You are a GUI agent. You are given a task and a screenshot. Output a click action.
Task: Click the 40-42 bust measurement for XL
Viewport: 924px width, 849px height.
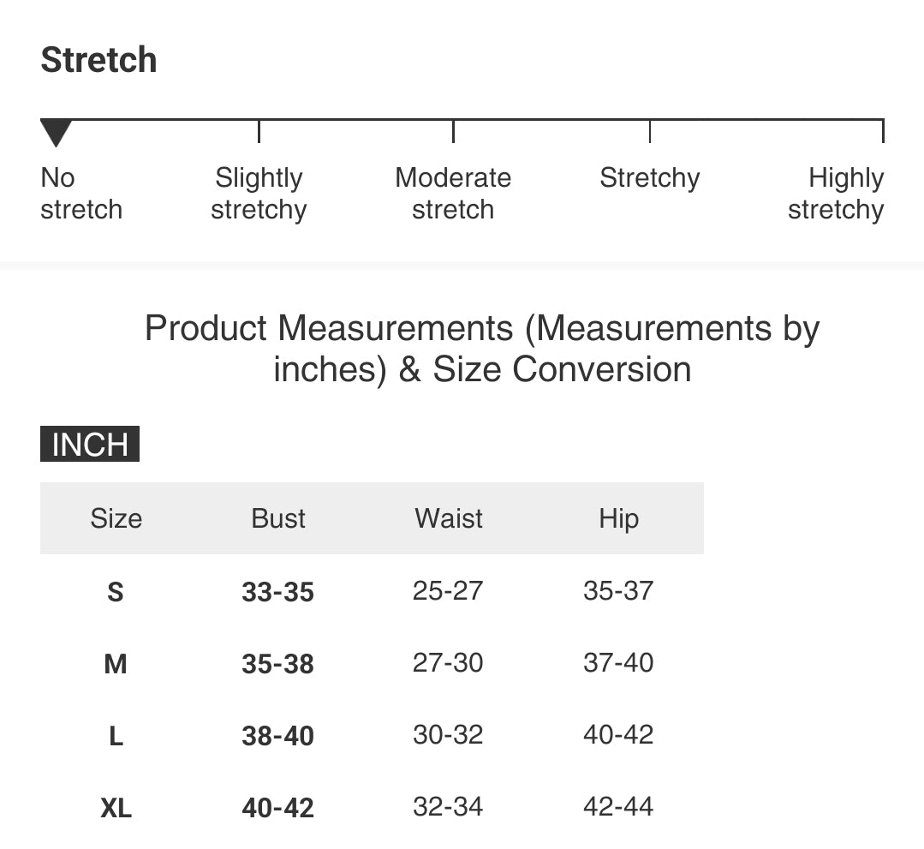click(x=277, y=808)
